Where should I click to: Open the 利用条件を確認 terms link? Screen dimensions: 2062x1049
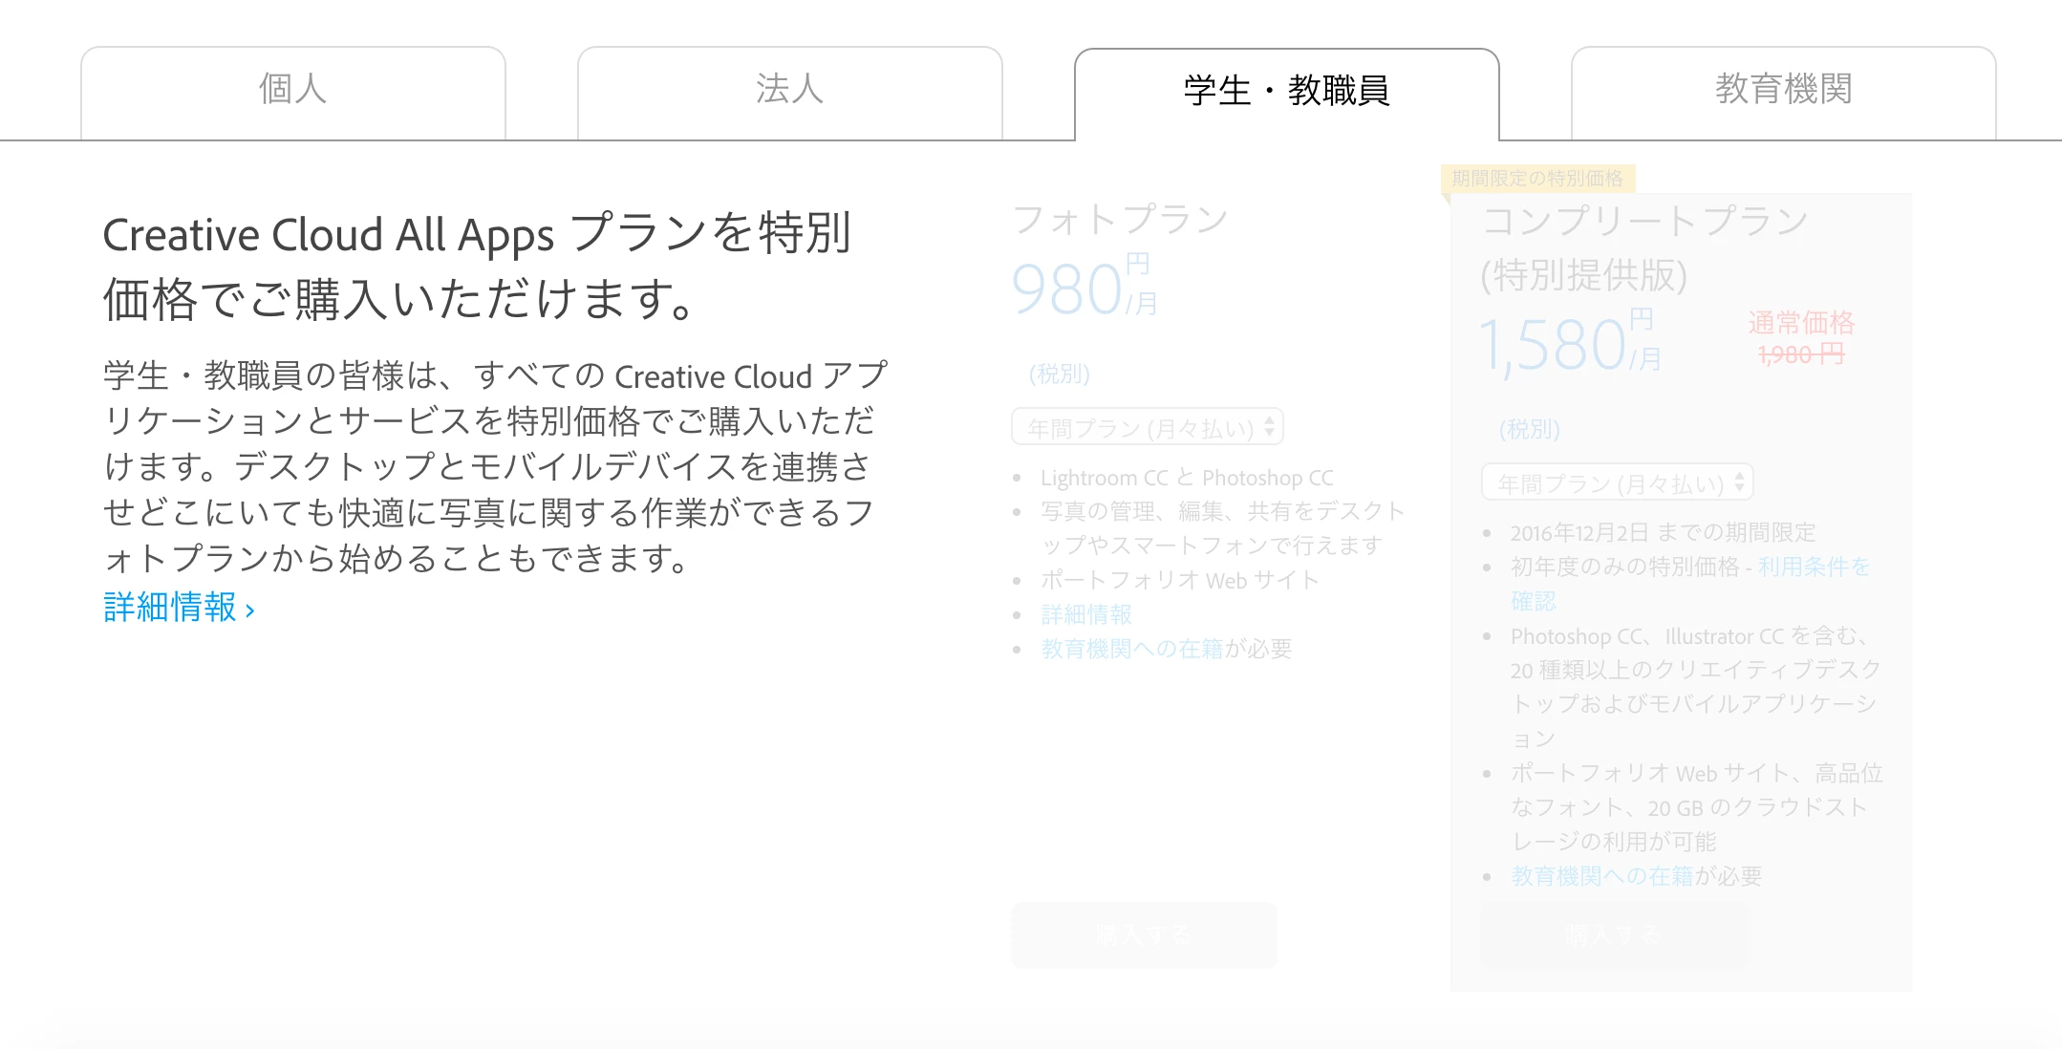[1813, 567]
